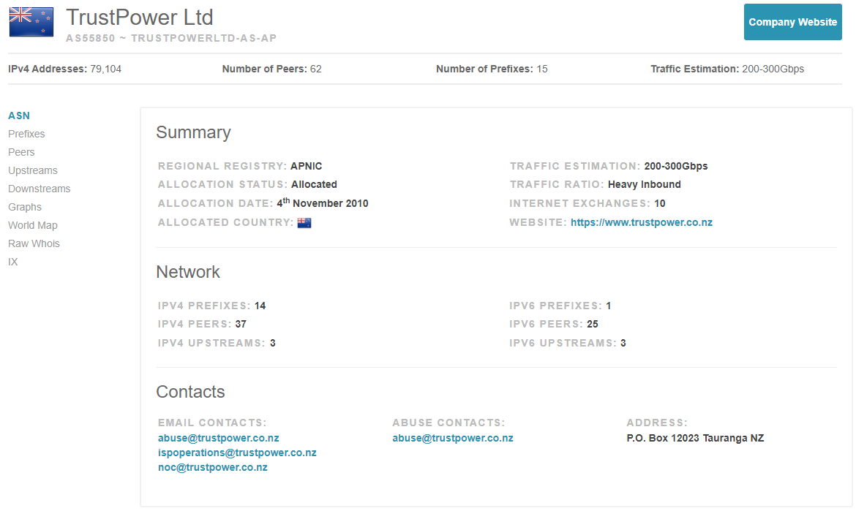Click the IPv4 Prefixes value 14
Viewport: 856px width, 511px height.
coord(260,306)
